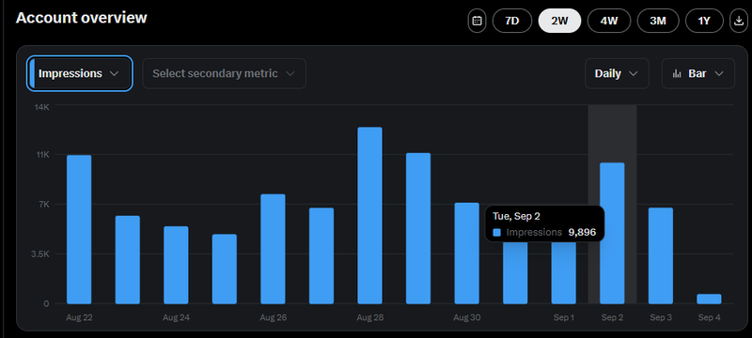Click the Sep 3 x-axis label
Image resolution: width=752 pixels, height=338 pixels.
(661, 317)
